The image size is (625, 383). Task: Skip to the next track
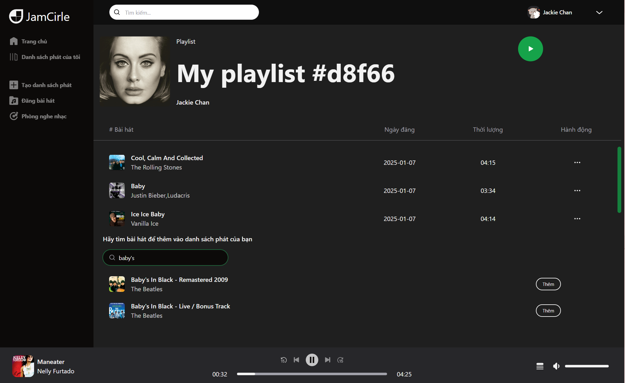[x=327, y=360]
